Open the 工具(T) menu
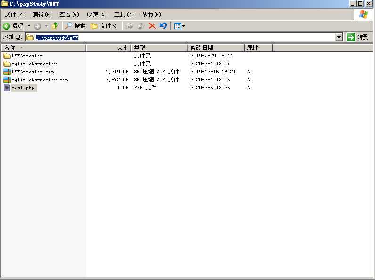The image size is (375, 280). 124,15
